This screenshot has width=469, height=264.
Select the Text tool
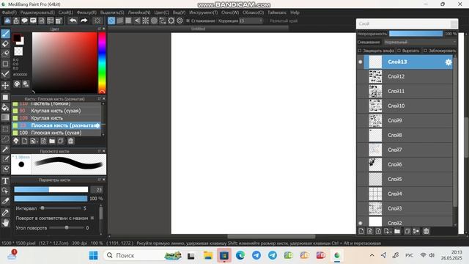coord(5,181)
